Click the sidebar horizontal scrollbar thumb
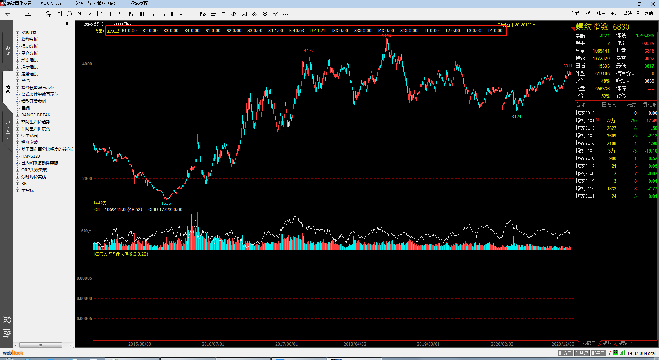Screen dimensions: 659x360 [x=41, y=345]
